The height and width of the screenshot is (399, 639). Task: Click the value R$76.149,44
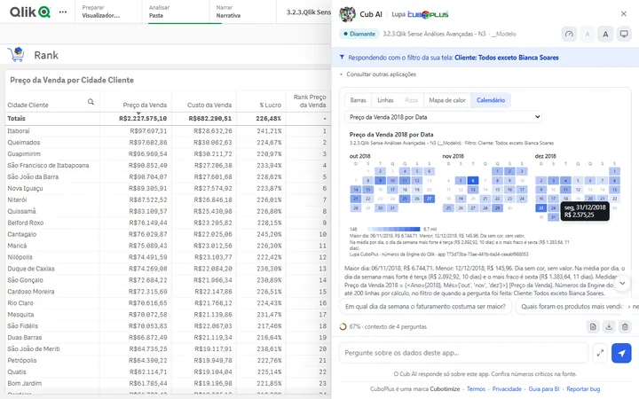pos(148,223)
